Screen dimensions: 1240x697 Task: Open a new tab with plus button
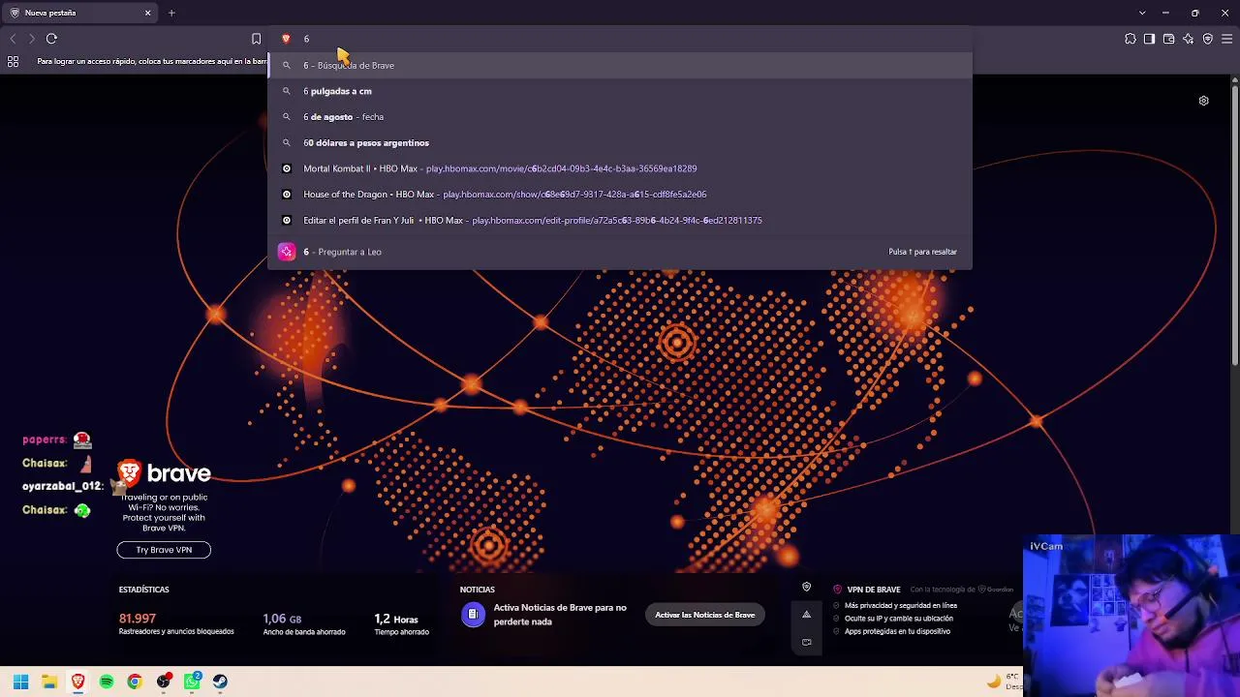[171, 13]
